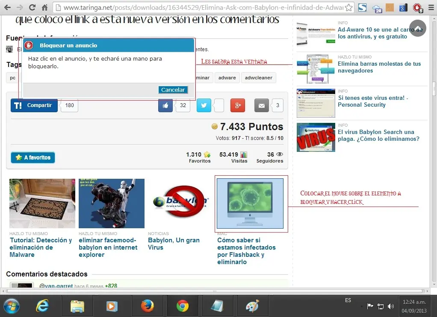Open the Paint app on taskbar
The width and height of the screenshot is (437, 317).
[x=253, y=306]
